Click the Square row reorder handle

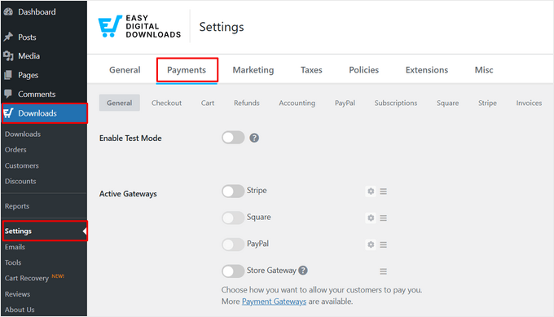384,218
